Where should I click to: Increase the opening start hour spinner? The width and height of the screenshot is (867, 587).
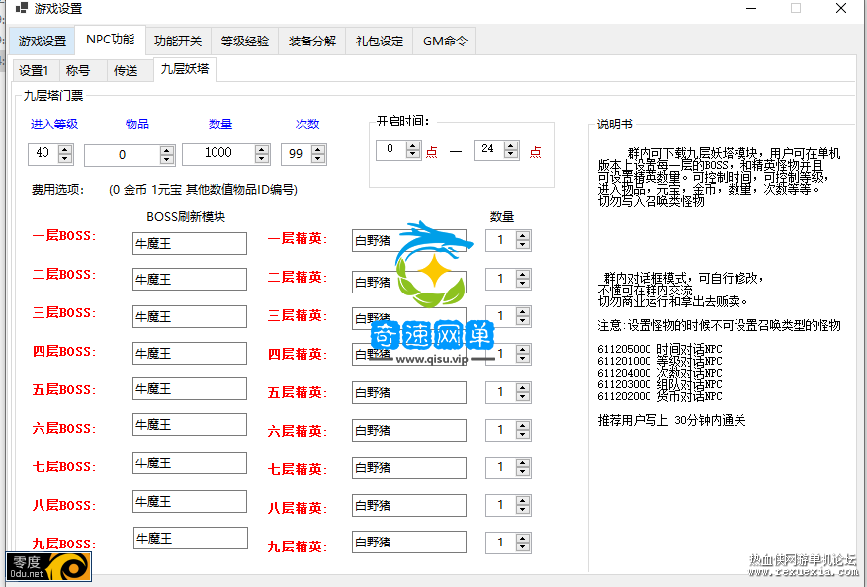coord(413,145)
